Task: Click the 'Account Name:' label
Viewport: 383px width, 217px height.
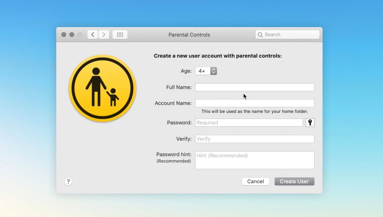Action: tap(173, 103)
